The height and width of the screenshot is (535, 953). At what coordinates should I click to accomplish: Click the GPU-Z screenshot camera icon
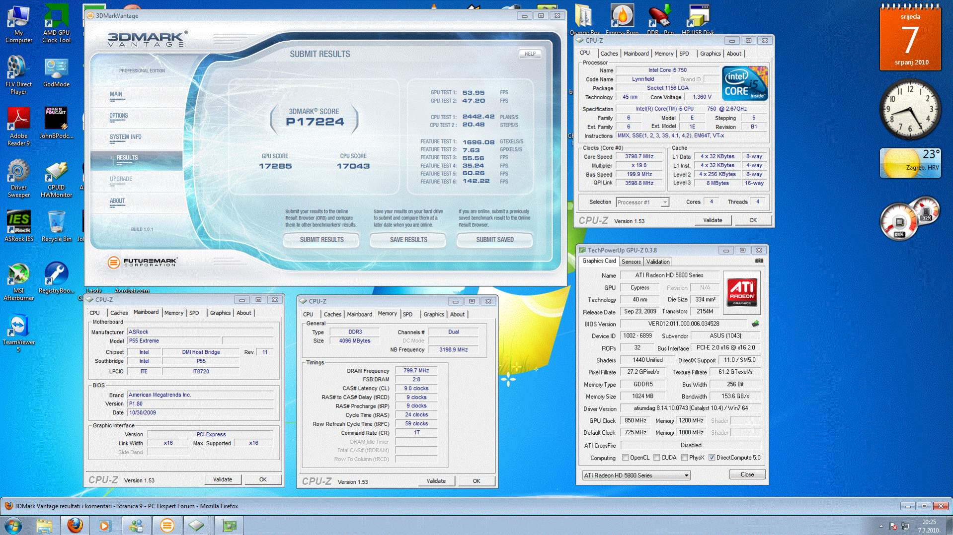pos(759,261)
